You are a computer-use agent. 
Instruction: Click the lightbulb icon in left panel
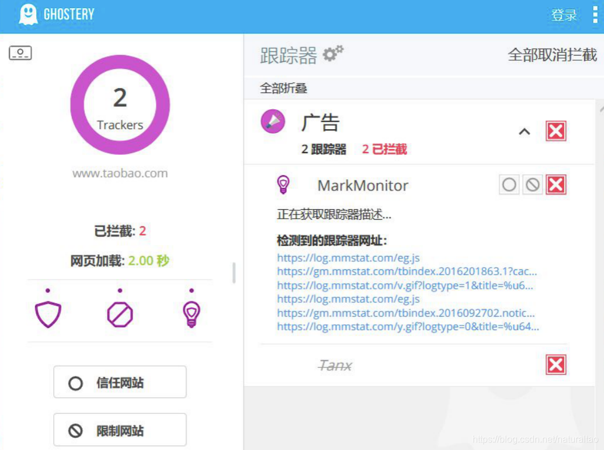(192, 314)
